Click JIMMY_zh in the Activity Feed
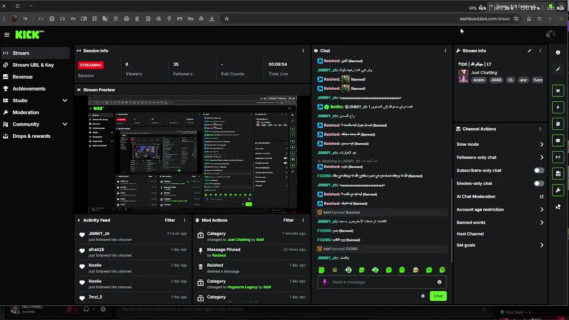 click(x=99, y=233)
